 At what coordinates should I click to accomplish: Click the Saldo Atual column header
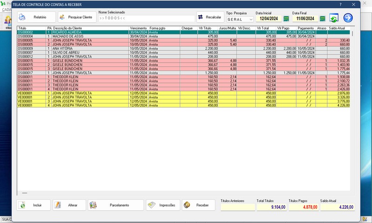339,28
